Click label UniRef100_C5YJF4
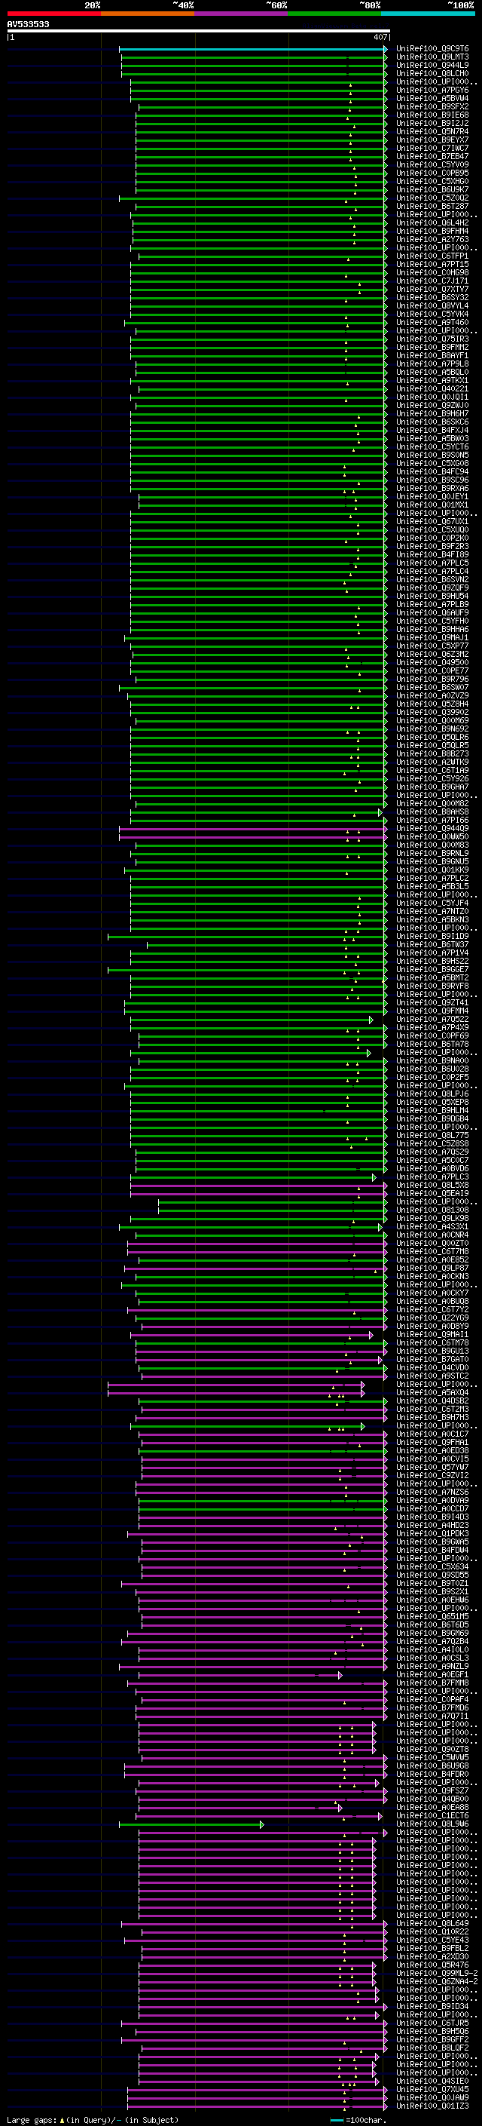The width and height of the screenshot is (482, 2126). 432,903
